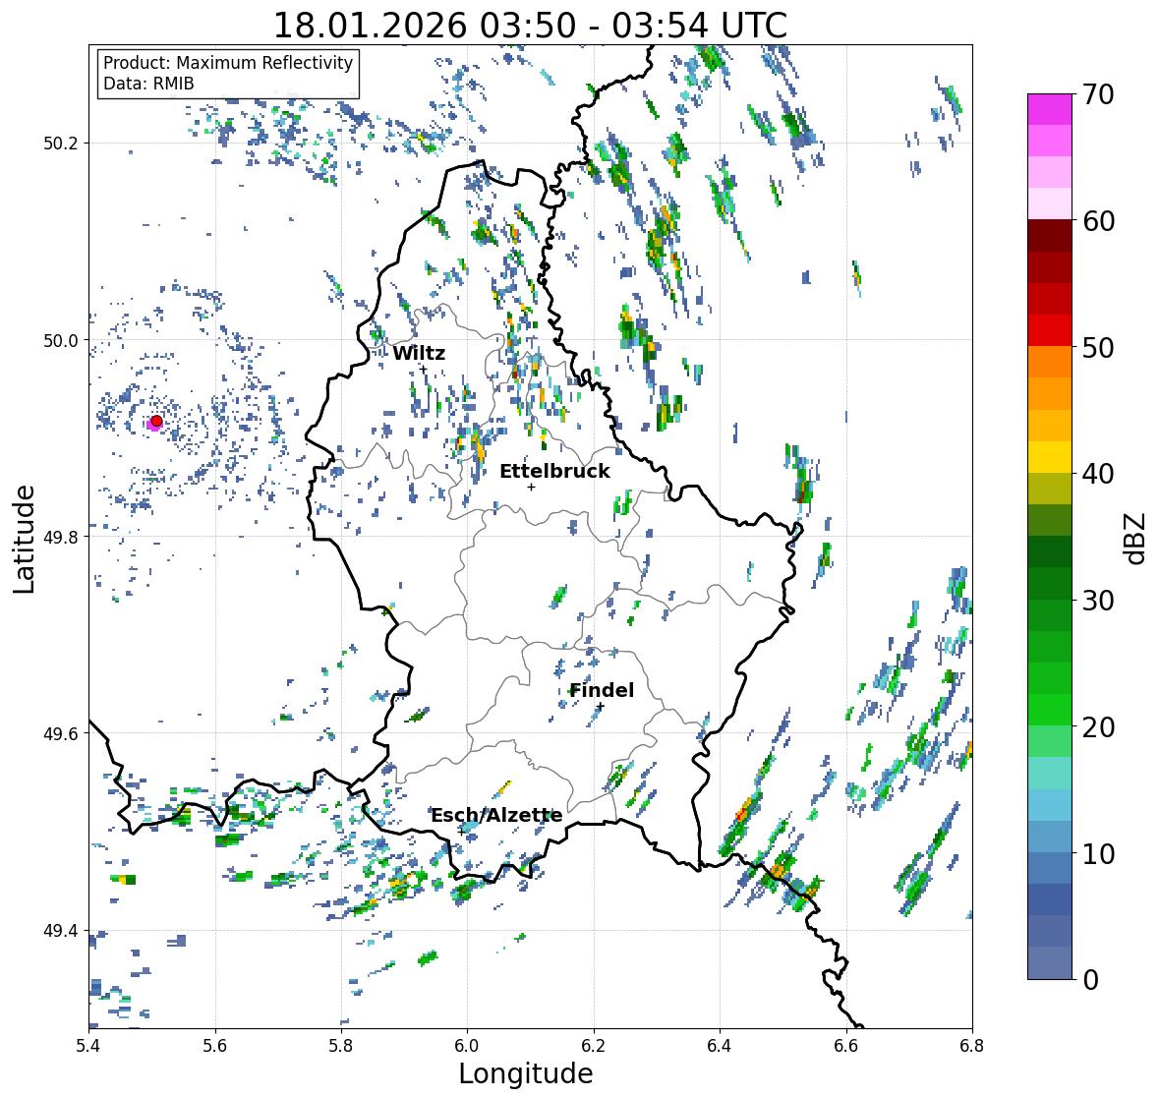Viewport: 1159px width, 1098px height.
Task: Click the Longitude axis label
Action: pos(526,1073)
